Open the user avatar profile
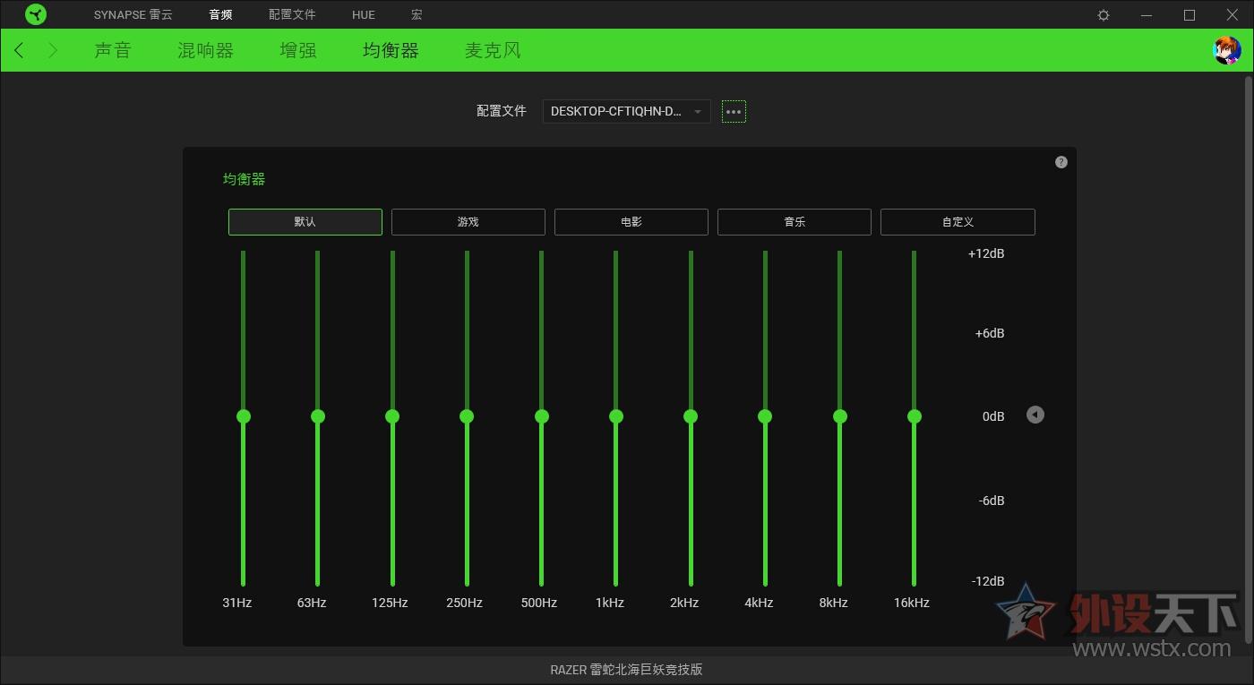Screen dimensions: 1254x685 (1226, 50)
